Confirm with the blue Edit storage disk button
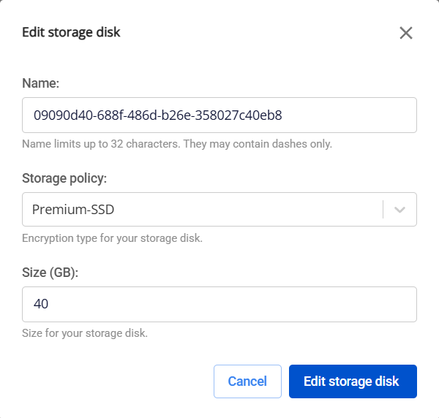Screen dimensions: 439x418 [353, 381]
